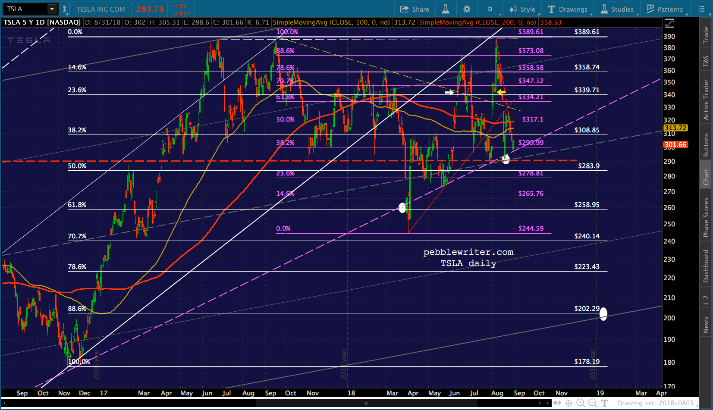Screen dimensions: 713x410
Task: Click the TSLA symbol input field
Action: point(25,9)
